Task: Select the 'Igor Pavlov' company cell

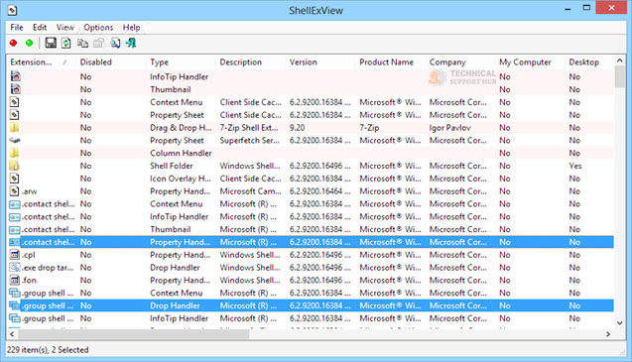Action: (x=450, y=128)
